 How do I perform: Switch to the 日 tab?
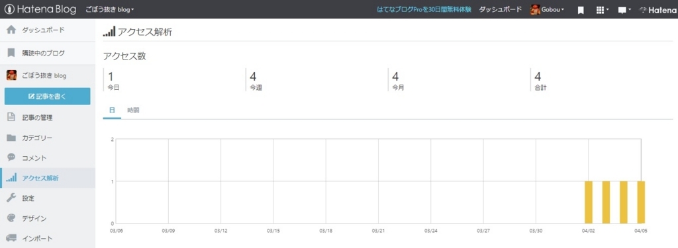coord(112,110)
